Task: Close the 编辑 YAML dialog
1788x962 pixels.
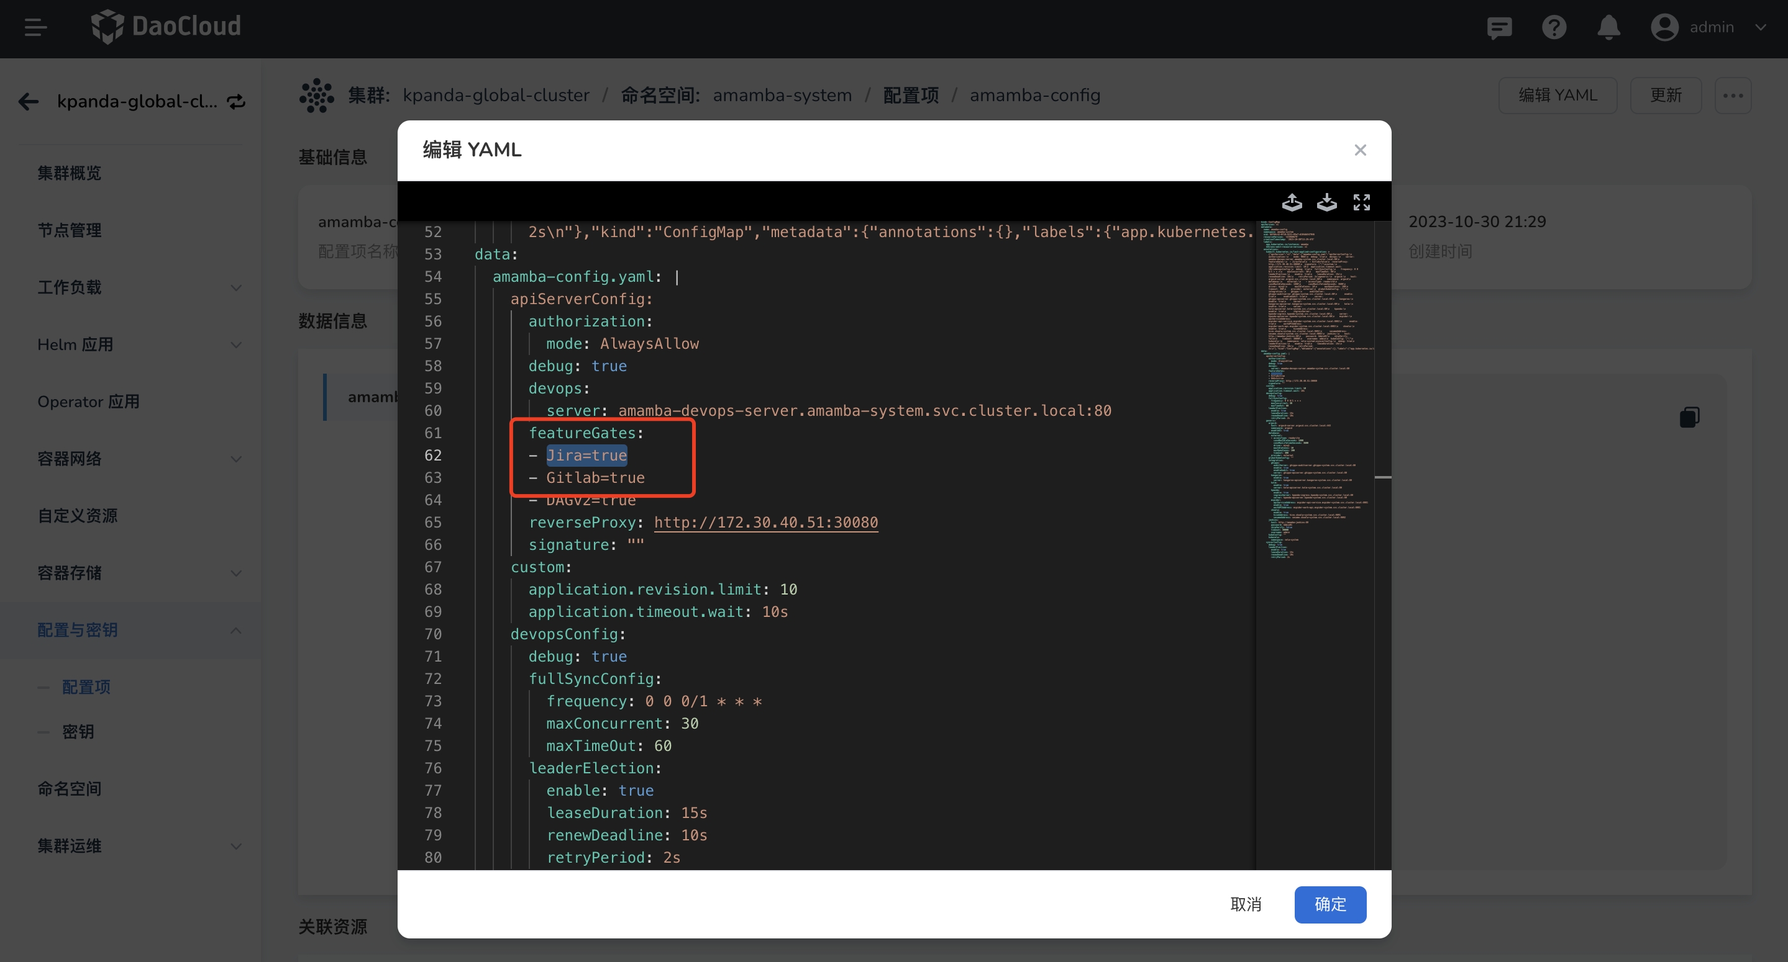Action: click(x=1360, y=150)
